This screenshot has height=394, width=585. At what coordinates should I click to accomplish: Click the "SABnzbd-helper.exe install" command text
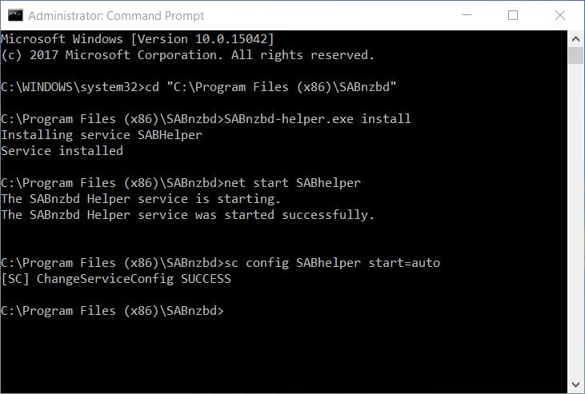point(319,119)
